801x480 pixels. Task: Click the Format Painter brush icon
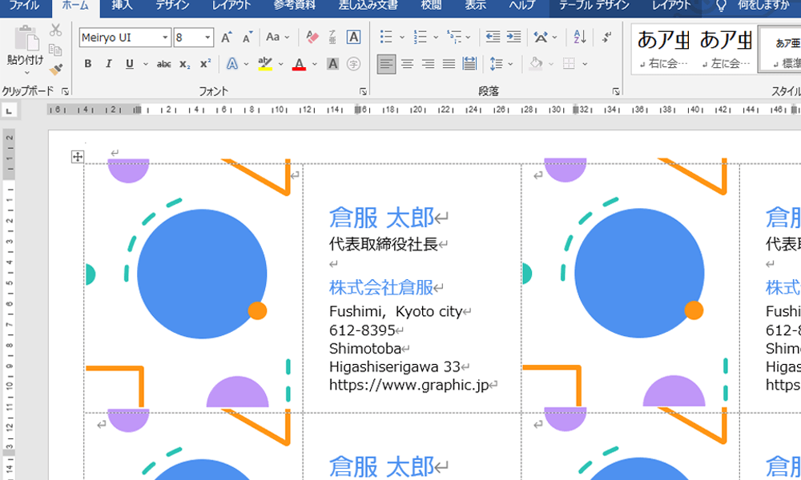(x=55, y=70)
